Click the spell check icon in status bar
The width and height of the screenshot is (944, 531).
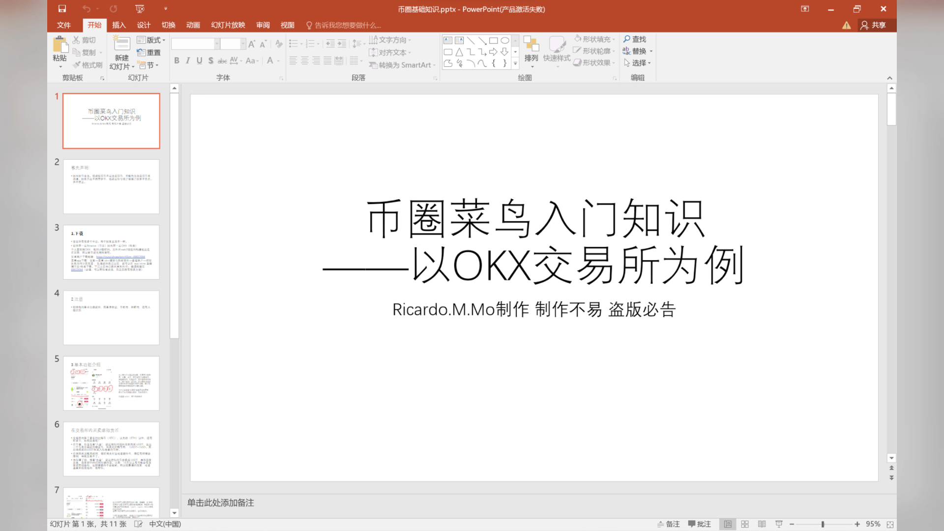point(139,524)
